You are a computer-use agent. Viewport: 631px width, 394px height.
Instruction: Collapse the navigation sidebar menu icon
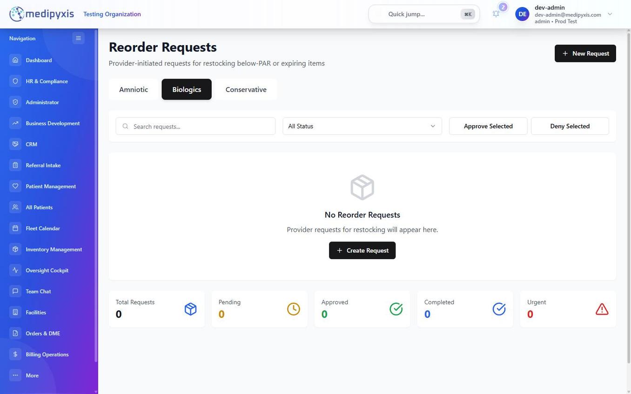point(78,38)
